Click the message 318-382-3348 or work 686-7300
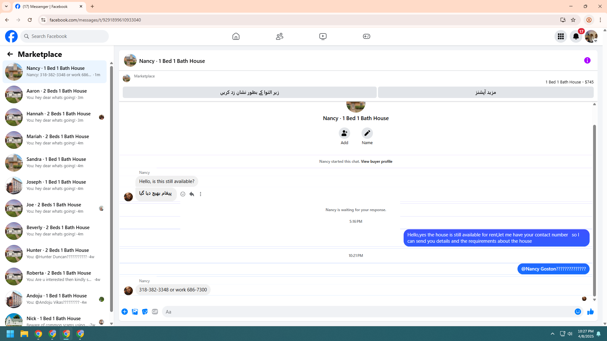The width and height of the screenshot is (607, 341). [x=173, y=290]
